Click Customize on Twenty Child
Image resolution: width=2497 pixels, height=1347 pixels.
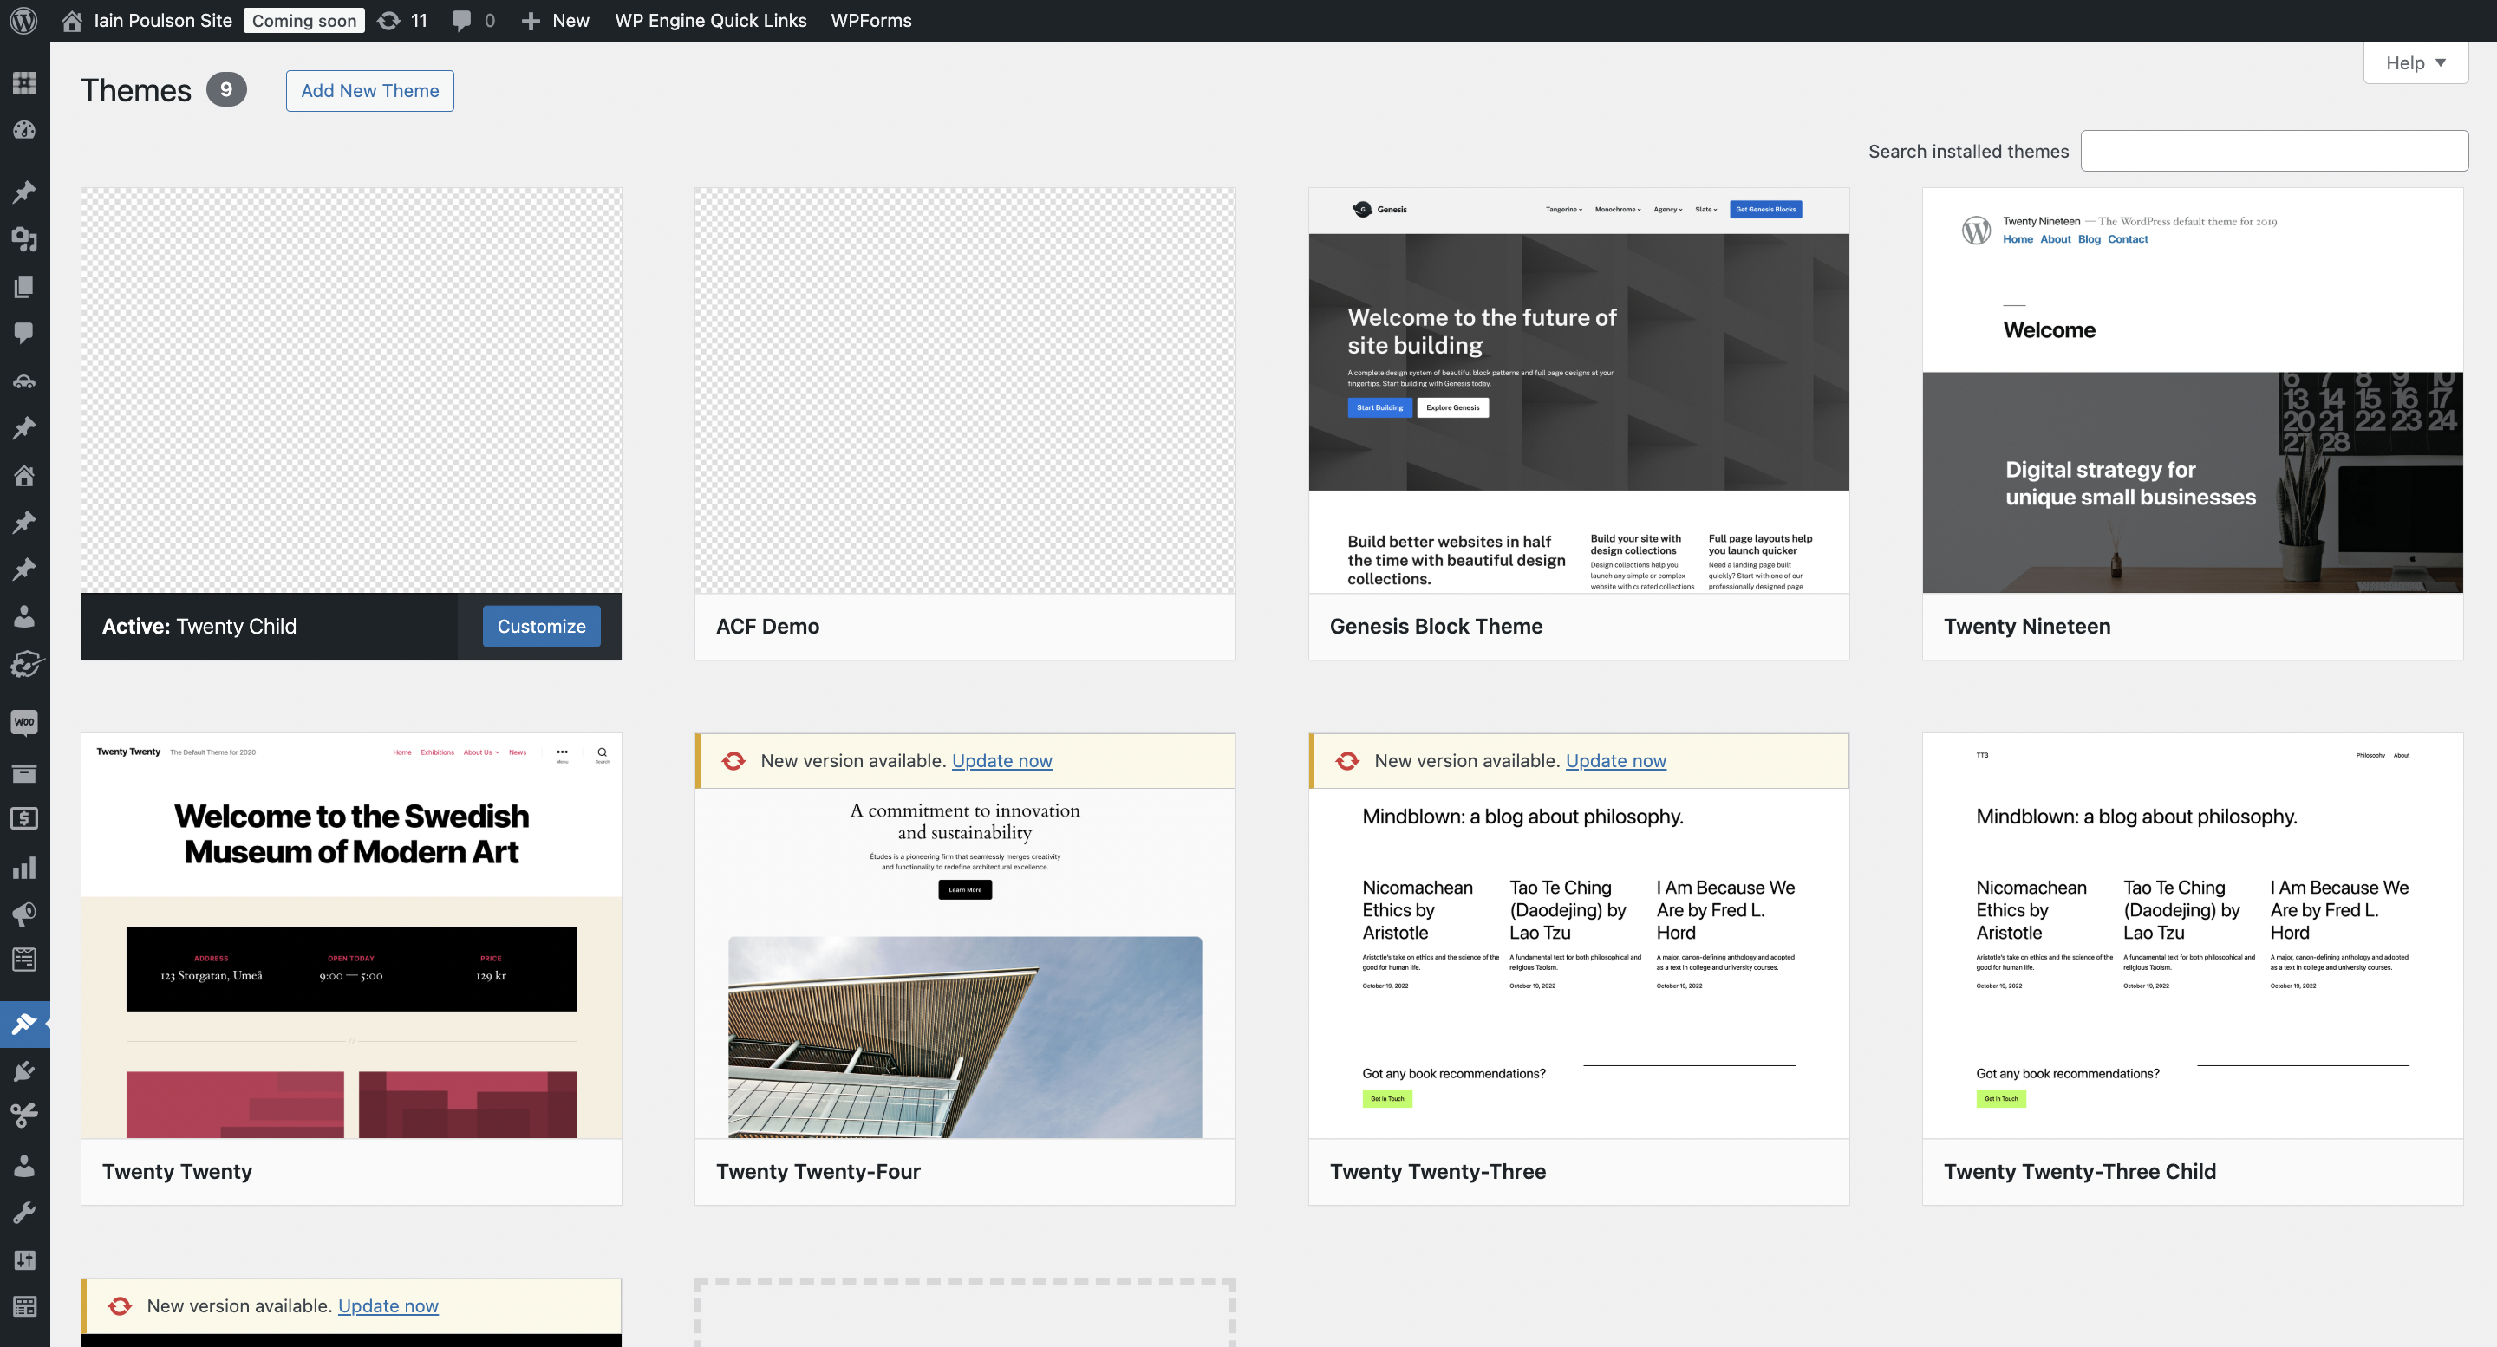(x=541, y=626)
